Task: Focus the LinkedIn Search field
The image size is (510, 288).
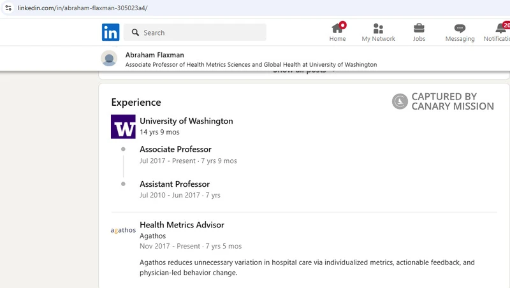Action: (x=195, y=32)
